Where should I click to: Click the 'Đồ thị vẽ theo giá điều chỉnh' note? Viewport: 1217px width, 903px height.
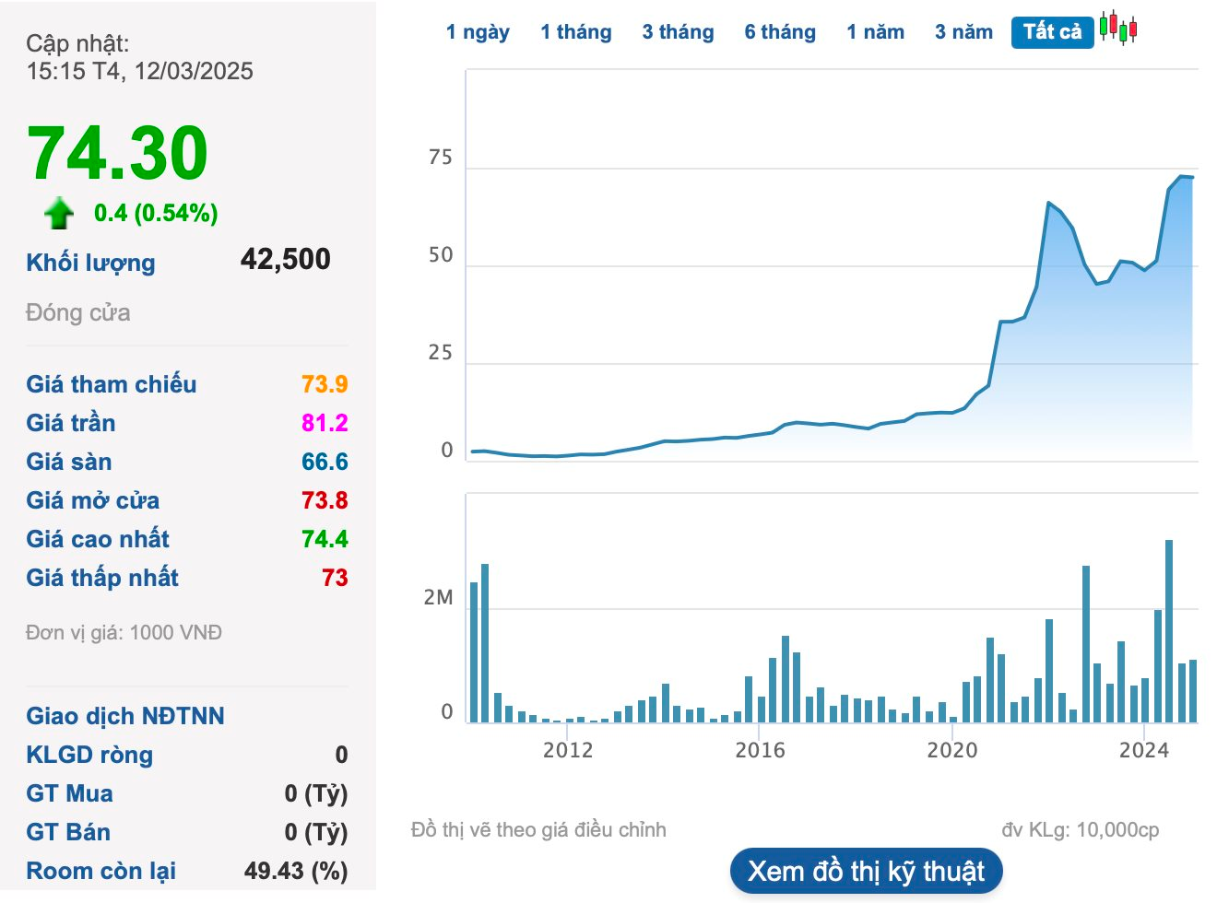click(x=538, y=830)
